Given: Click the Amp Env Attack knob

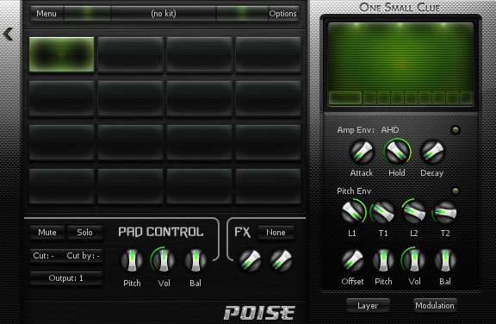Looking at the screenshot, I should click(x=362, y=153).
